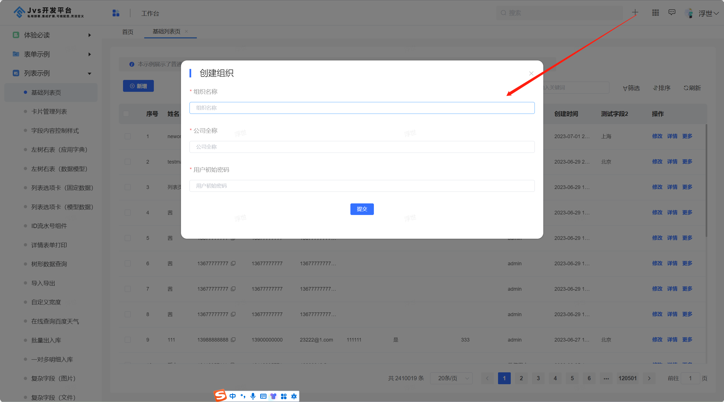
Task: Copy phone number in row 6
Action: (x=233, y=263)
